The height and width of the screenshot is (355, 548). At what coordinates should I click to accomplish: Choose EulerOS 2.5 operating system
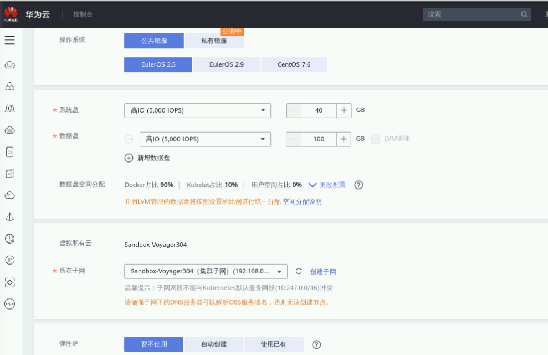pyautogui.click(x=158, y=65)
